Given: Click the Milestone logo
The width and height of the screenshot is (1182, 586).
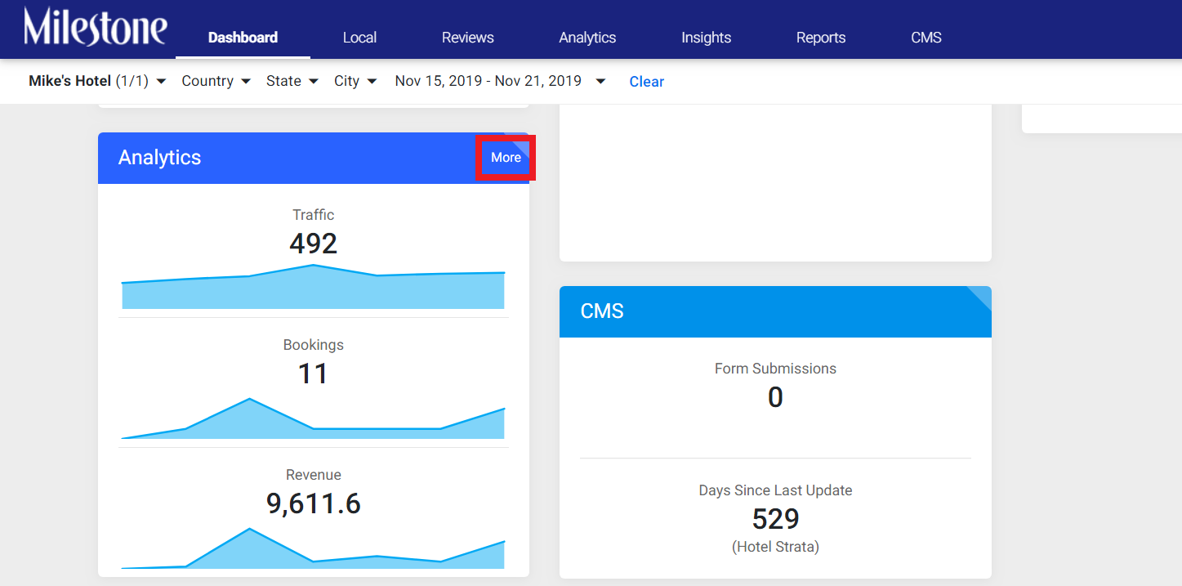Looking at the screenshot, I should (x=96, y=27).
